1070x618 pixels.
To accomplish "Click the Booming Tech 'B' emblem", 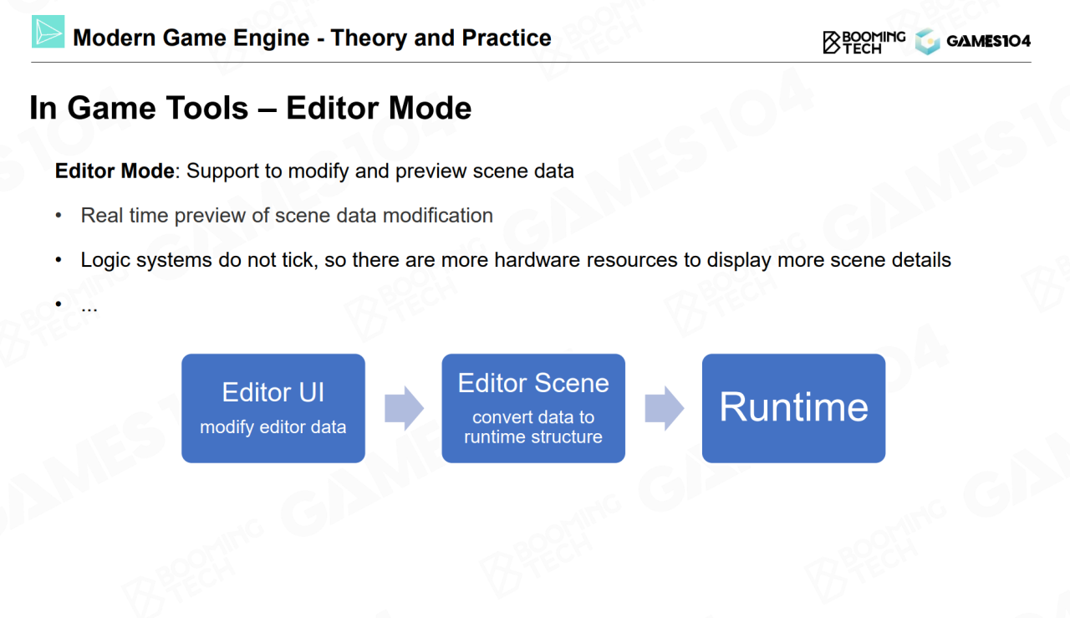I will pyautogui.click(x=832, y=43).
